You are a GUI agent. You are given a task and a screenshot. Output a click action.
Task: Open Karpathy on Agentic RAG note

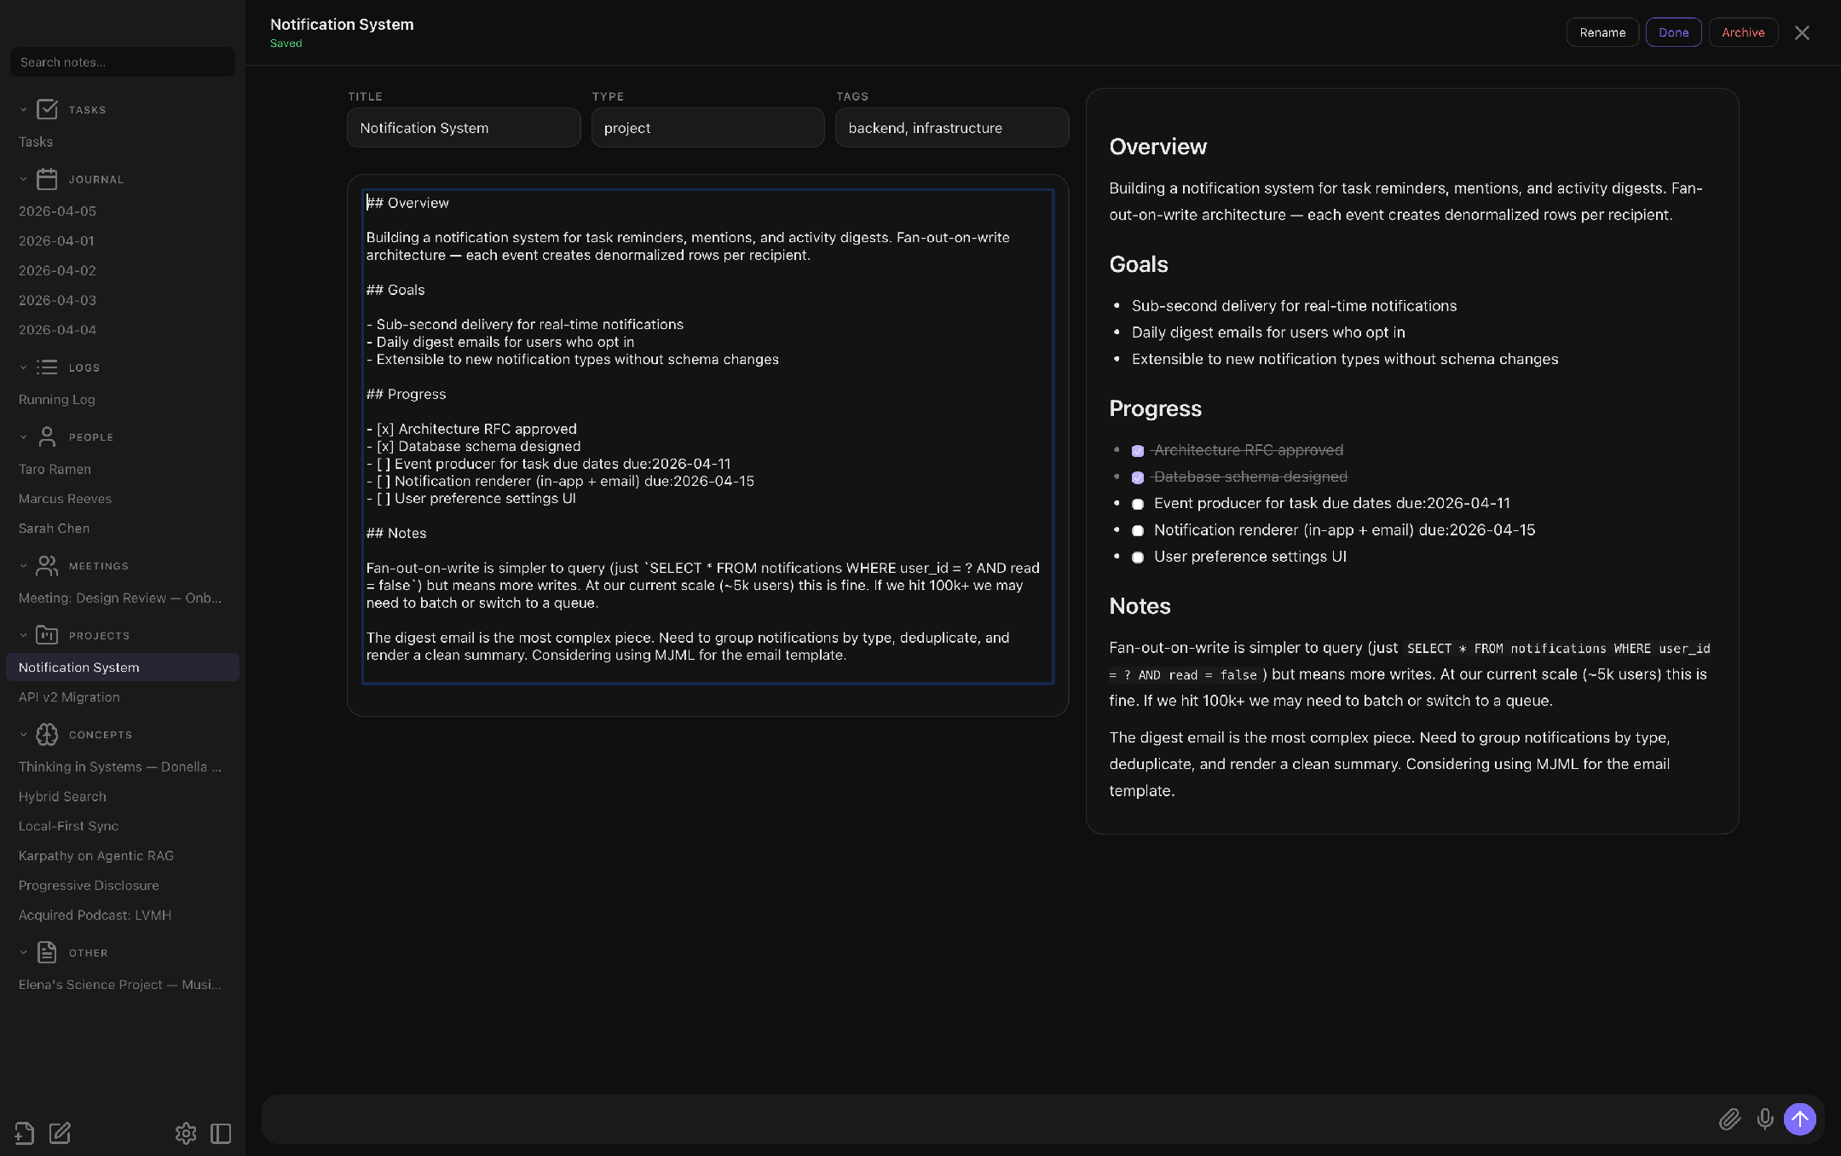123,855
